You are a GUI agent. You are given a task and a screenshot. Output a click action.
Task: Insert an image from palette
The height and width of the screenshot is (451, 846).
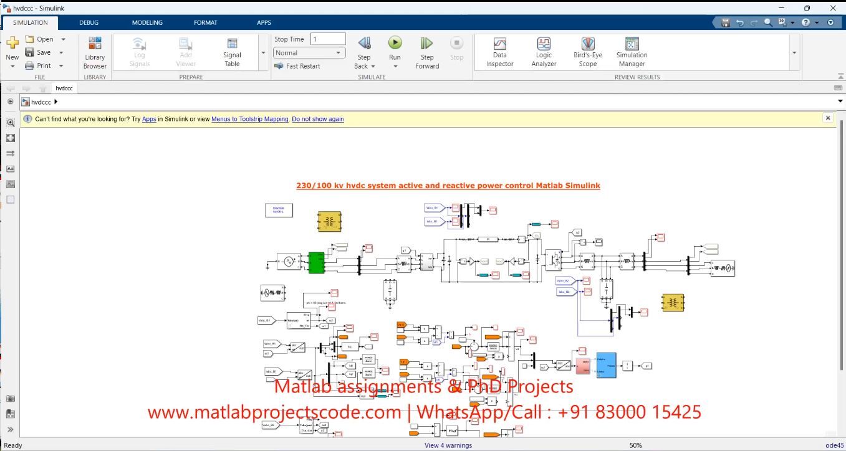click(x=10, y=184)
